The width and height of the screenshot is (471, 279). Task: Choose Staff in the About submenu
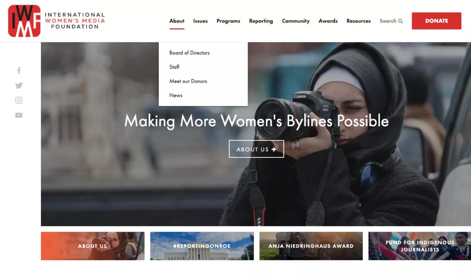pyautogui.click(x=174, y=67)
